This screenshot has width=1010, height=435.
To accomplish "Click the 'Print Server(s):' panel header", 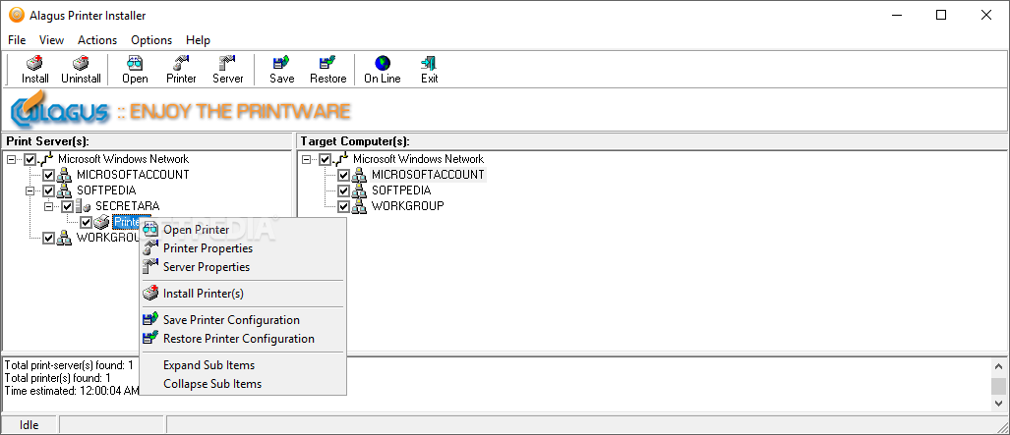I will click(x=148, y=141).
